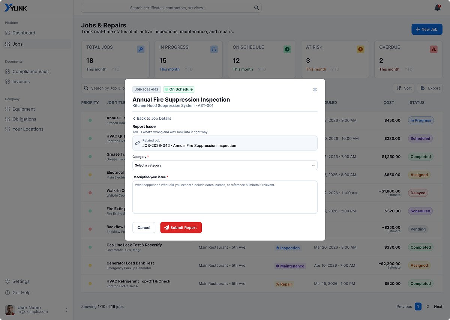Click the issue description text area

point(225,197)
